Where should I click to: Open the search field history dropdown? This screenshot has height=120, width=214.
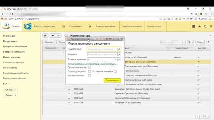pyautogui.click(x=184, y=42)
